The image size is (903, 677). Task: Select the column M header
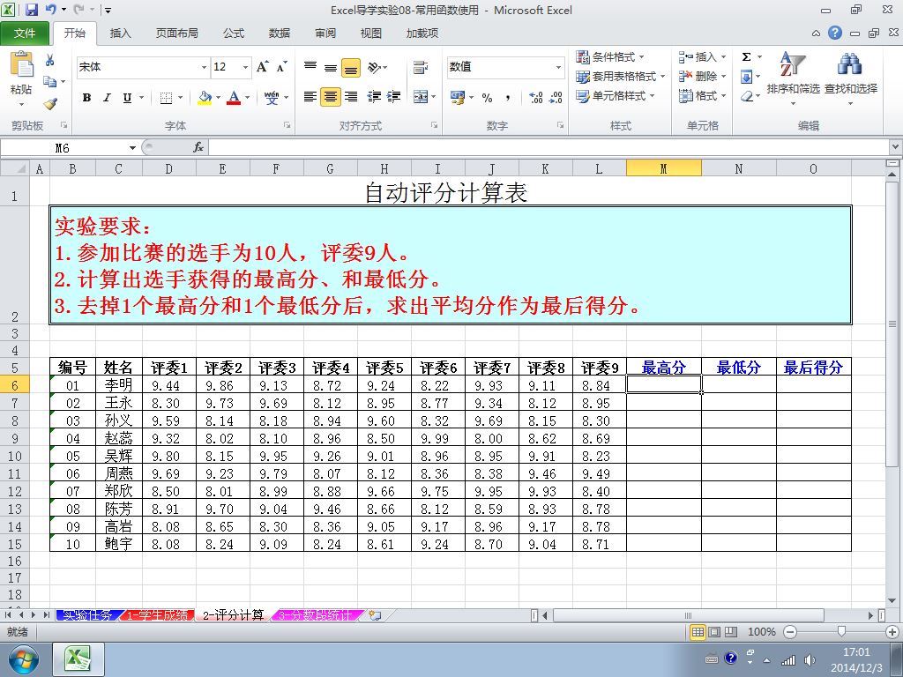tap(663, 168)
